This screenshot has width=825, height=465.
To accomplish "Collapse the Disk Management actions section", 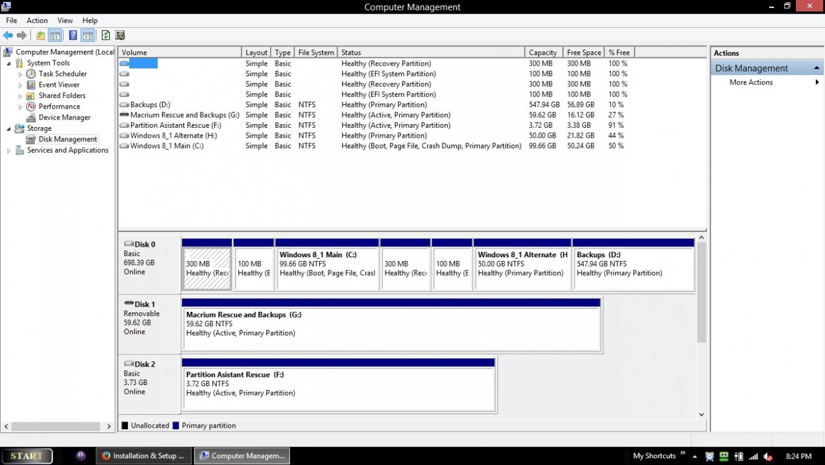I will click(x=816, y=68).
